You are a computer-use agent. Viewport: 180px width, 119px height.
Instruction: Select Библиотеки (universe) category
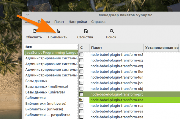pos(51,109)
